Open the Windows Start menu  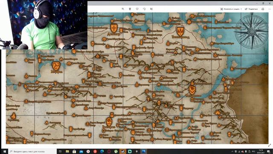pyautogui.click(x=4, y=151)
